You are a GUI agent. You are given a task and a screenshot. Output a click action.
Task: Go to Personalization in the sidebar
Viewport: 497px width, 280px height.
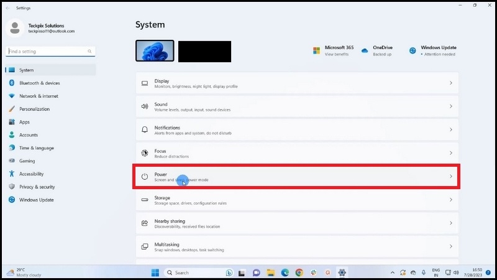click(x=34, y=109)
